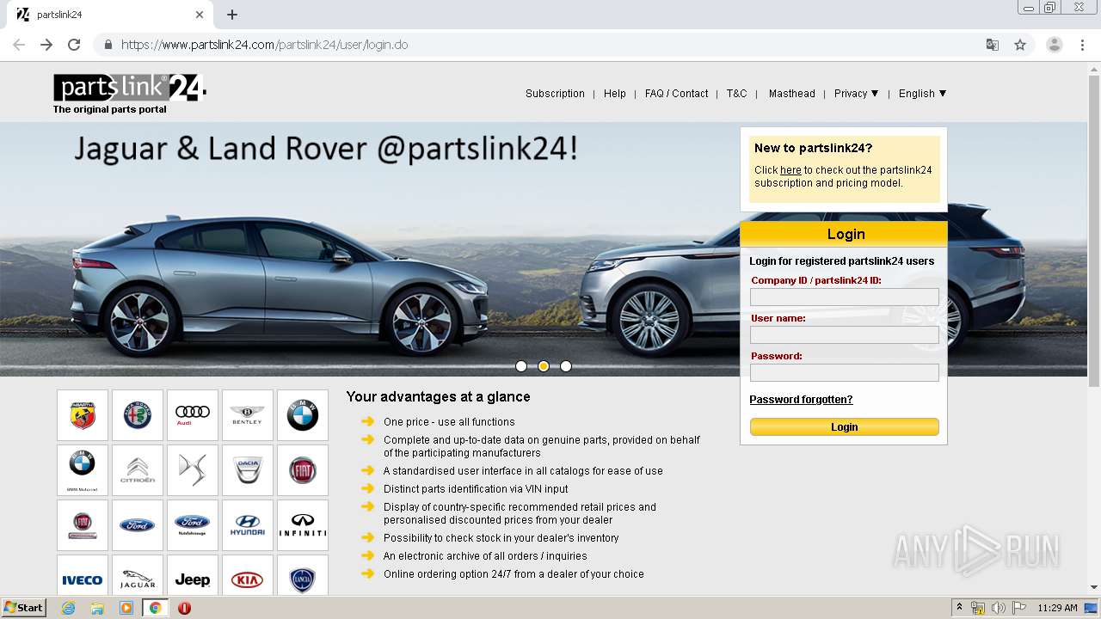Select the Bentley brand logo

(x=248, y=415)
